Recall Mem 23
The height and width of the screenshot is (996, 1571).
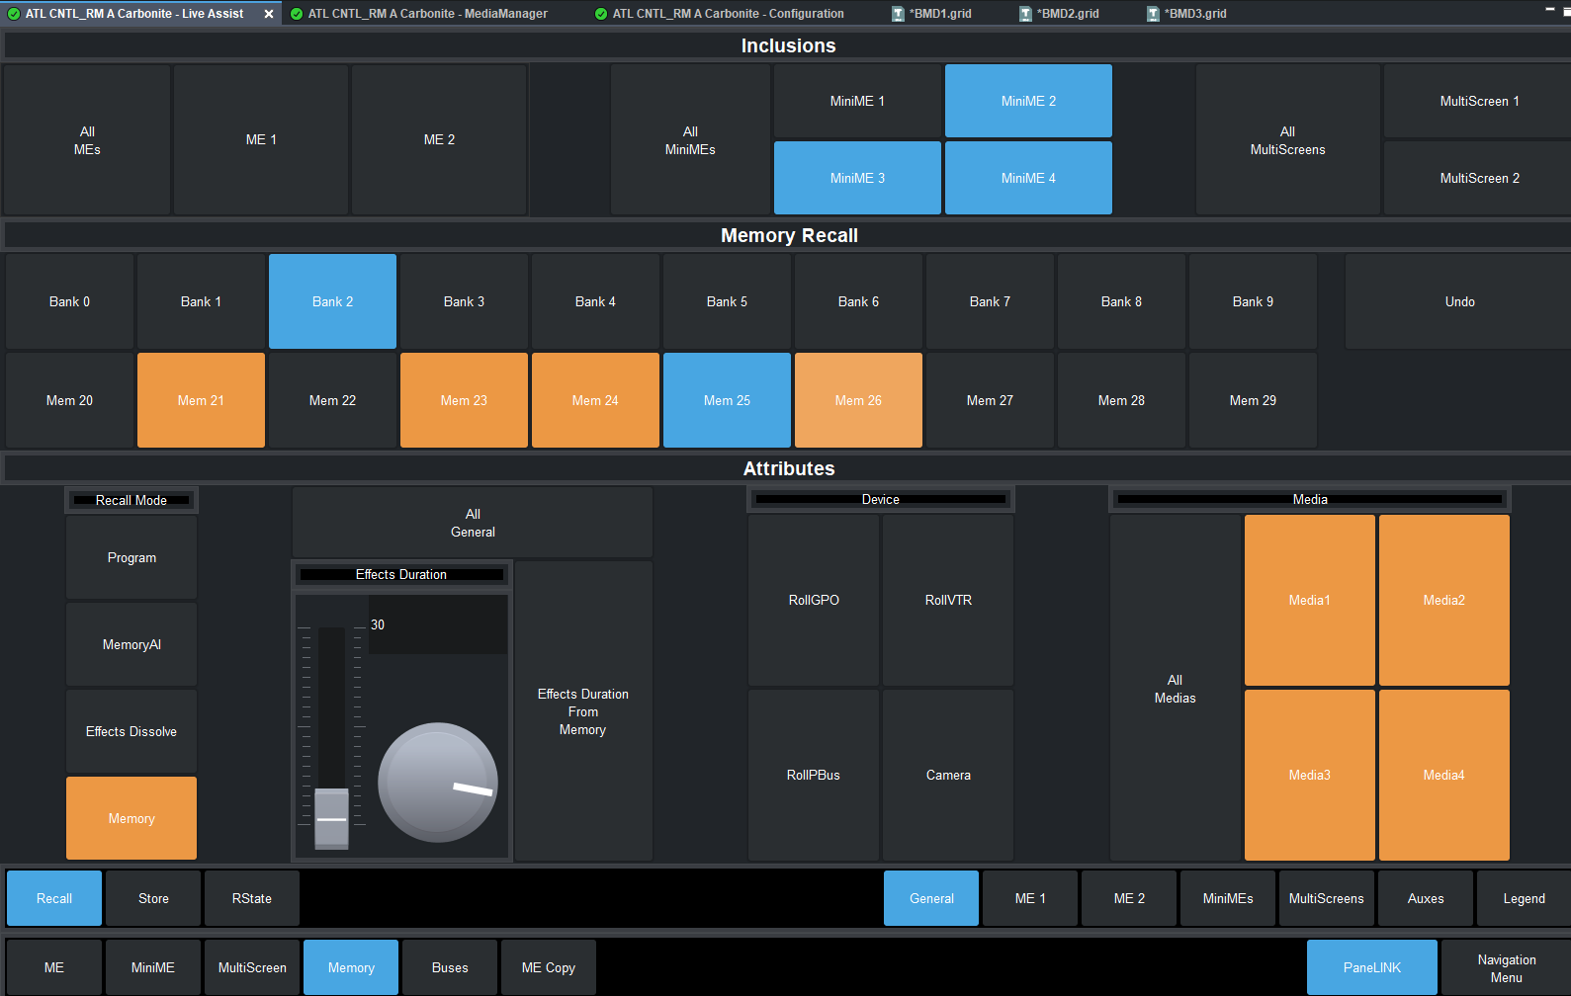coord(464,400)
